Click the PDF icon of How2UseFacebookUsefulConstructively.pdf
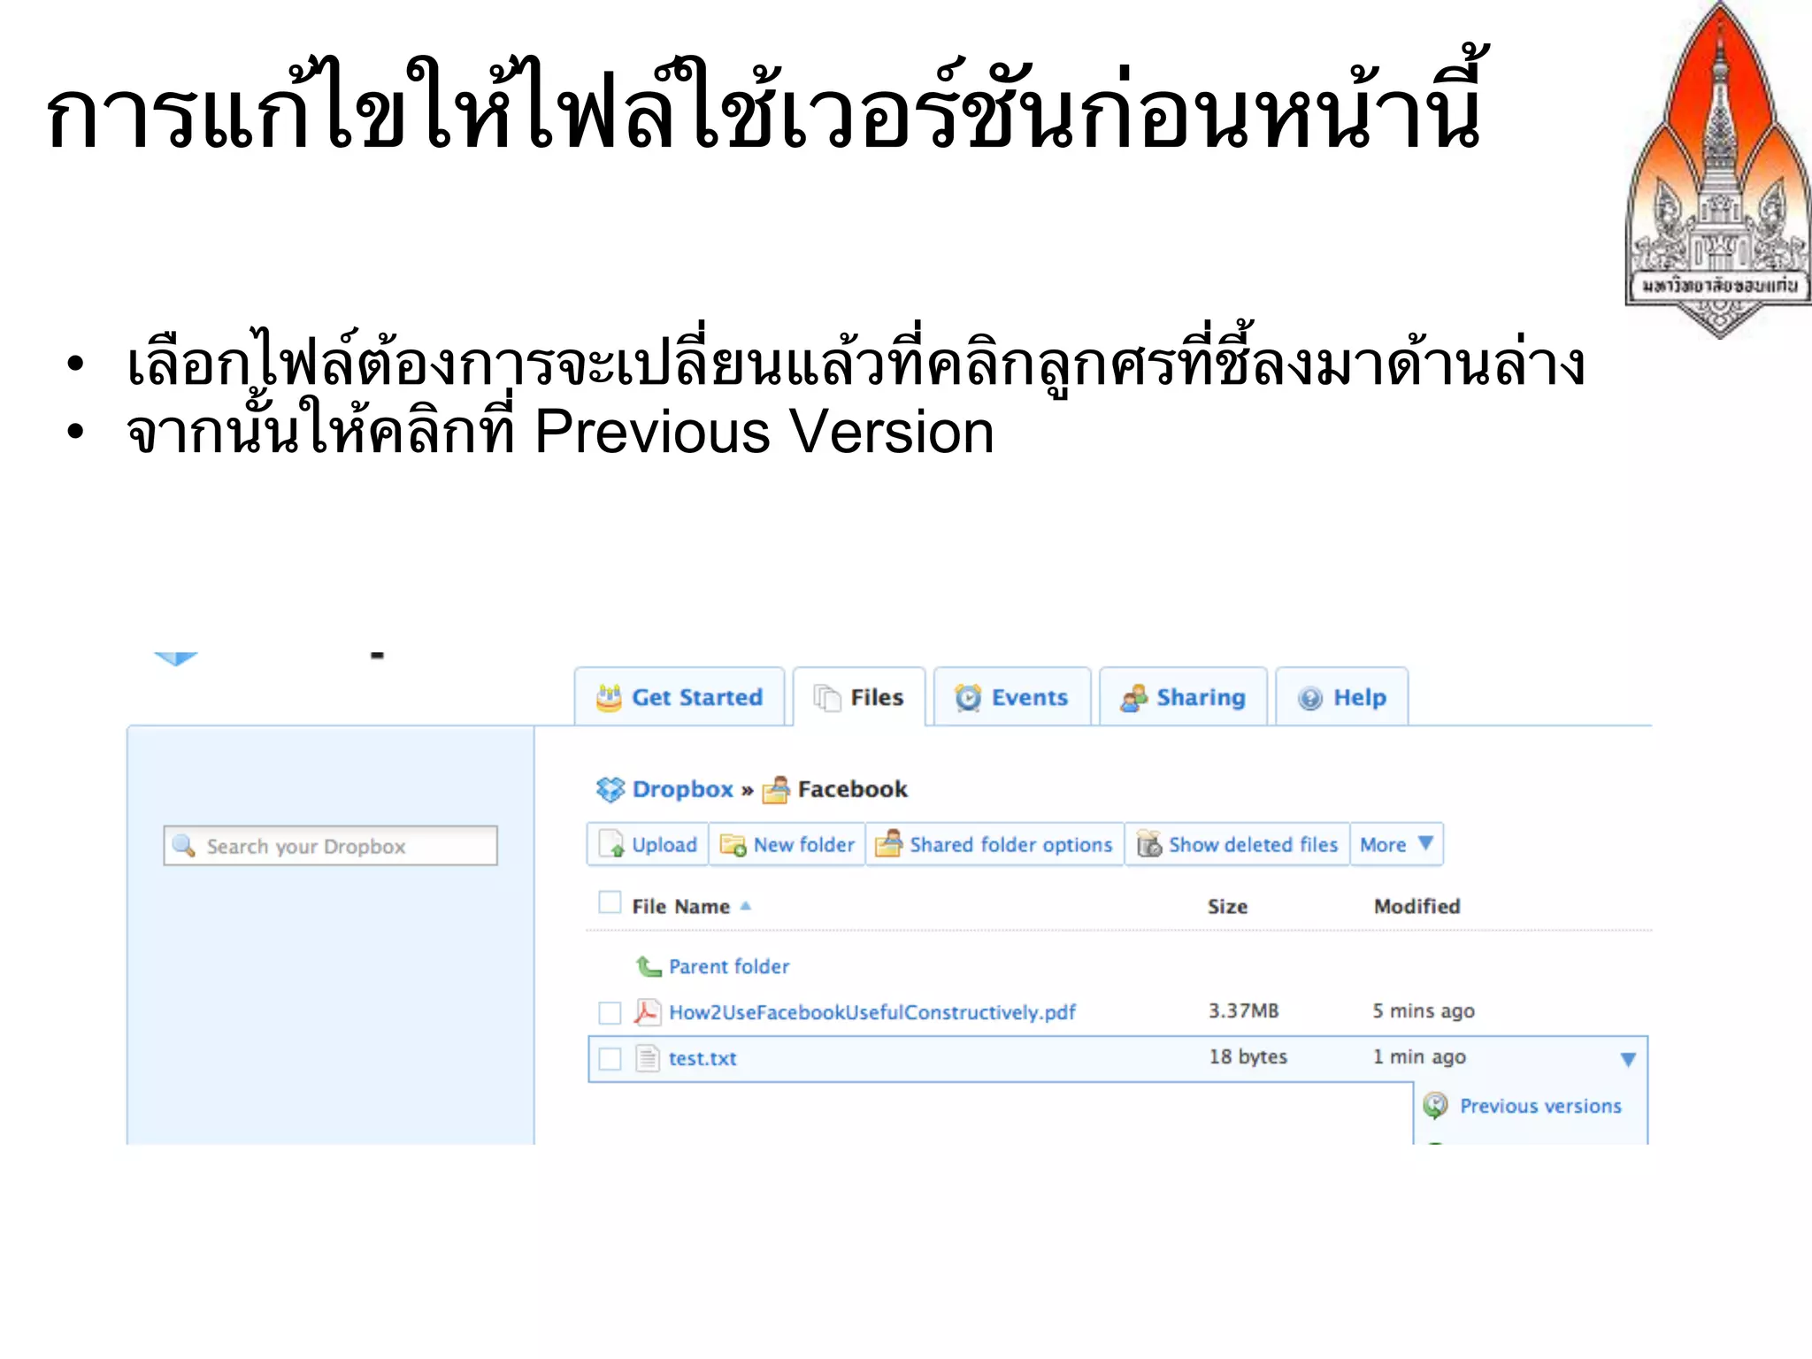The height and width of the screenshot is (1359, 1812). point(647,1012)
